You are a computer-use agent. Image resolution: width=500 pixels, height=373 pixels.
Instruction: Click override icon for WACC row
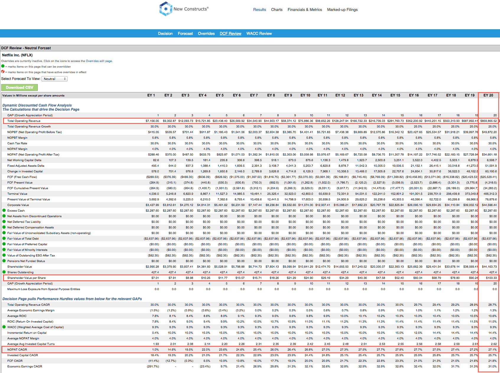pos(4,327)
